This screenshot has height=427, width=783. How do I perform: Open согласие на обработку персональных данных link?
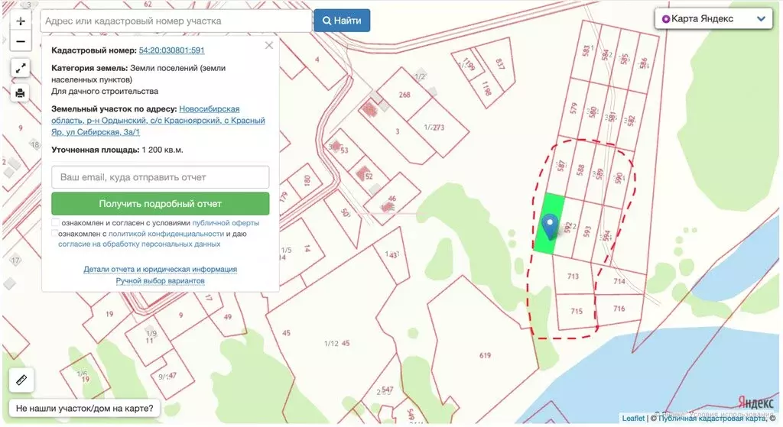(x=139, y=244)
